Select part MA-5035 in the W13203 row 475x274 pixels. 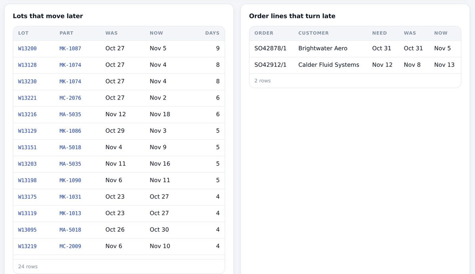pos(70,164)
